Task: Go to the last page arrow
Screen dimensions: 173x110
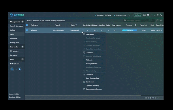Action: click(x=158, y=98)
